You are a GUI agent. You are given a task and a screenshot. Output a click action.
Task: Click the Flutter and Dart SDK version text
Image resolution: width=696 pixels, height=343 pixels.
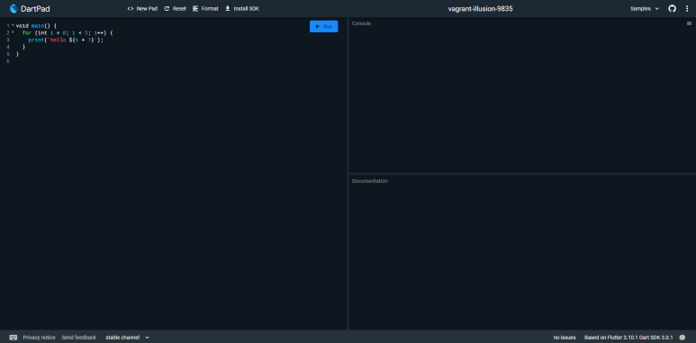628,338
